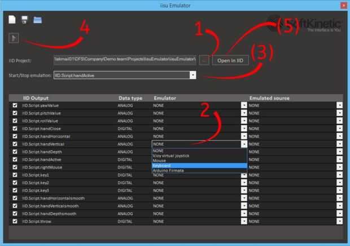Image resolution: width=350 pixels, height=246 pixels.
Task: Open Emulated source dropdown for yawValue row
Action: pos(339,106)
